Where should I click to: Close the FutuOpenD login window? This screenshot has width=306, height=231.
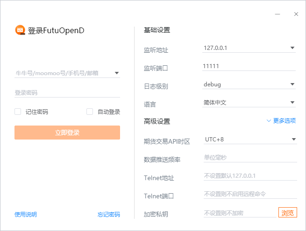click(x=296, y=14)
